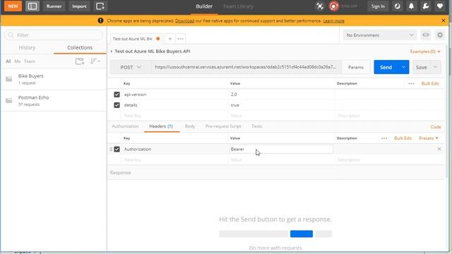Viewport: 452px width, 254px height.
Task: Open the Save options arrow
Action: pyautogui.click(x=436, y=67)
